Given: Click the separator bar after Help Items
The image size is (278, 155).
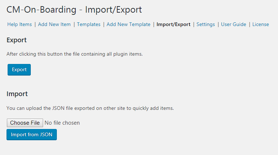Looking at the screenshot, I should [x=35, y=25].
